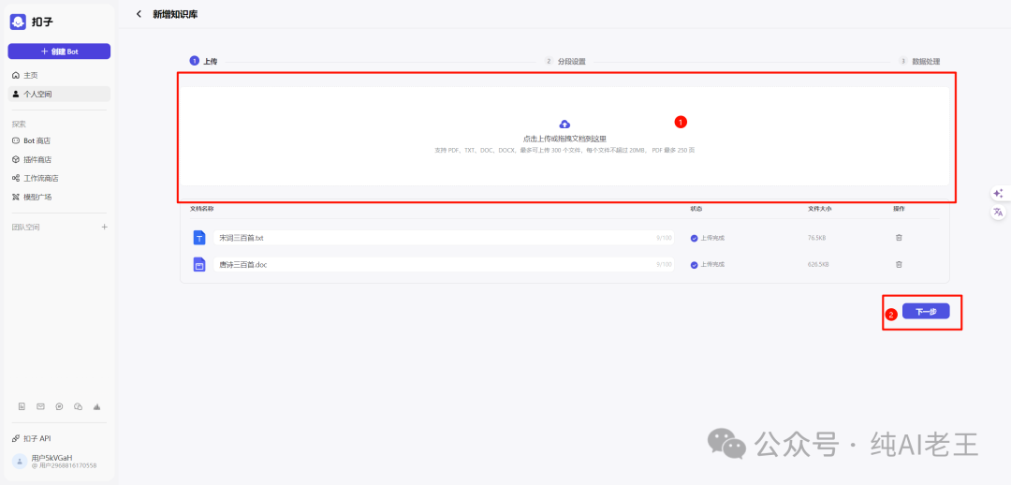Click the 用户5kVGaH avatar
This screenshot has width=1011, height=485.
pyautogui.click(x=20, y=461)
